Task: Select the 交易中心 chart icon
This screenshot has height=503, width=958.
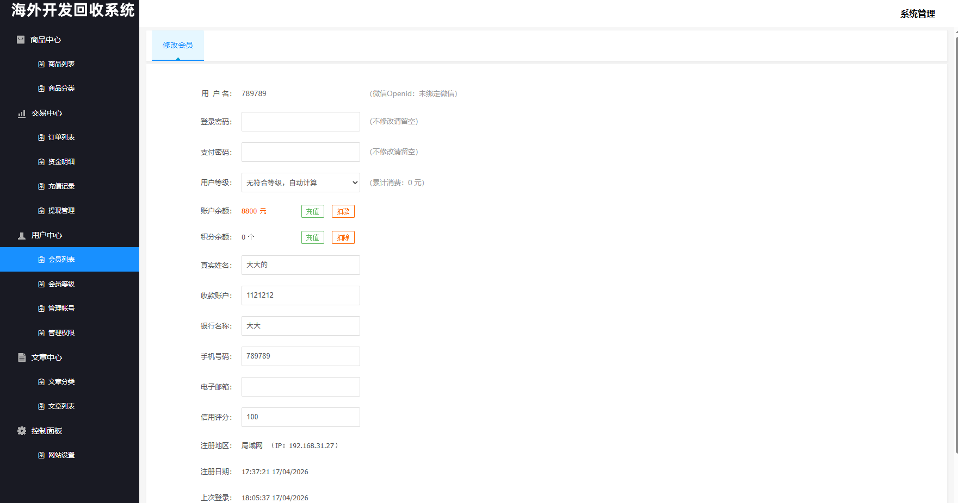Action: click(21, 113)
